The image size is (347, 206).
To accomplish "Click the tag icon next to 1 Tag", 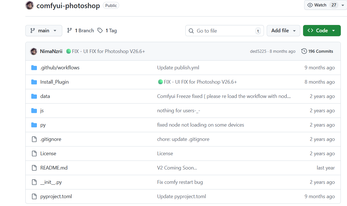I will pos(100,31).
